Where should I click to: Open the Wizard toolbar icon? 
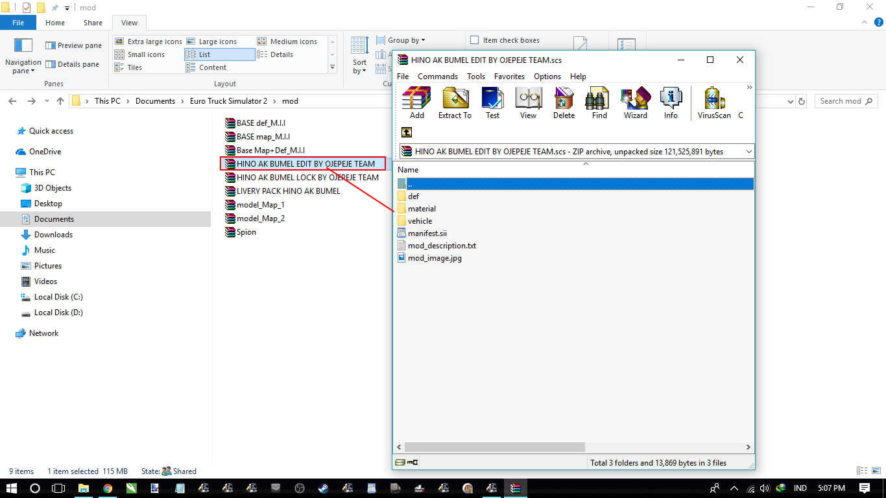coord(635,102)
